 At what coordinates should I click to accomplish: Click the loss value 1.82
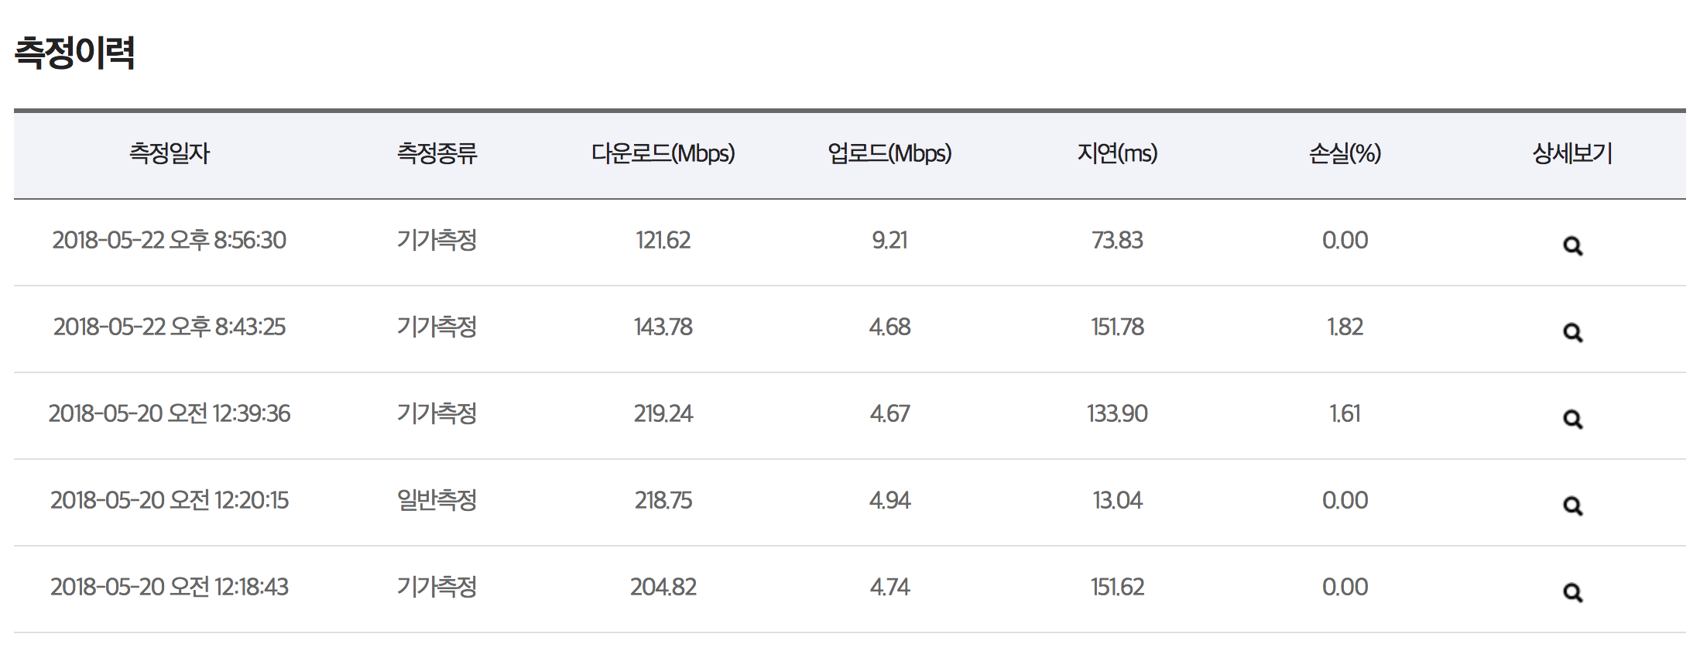[1345, 327]
